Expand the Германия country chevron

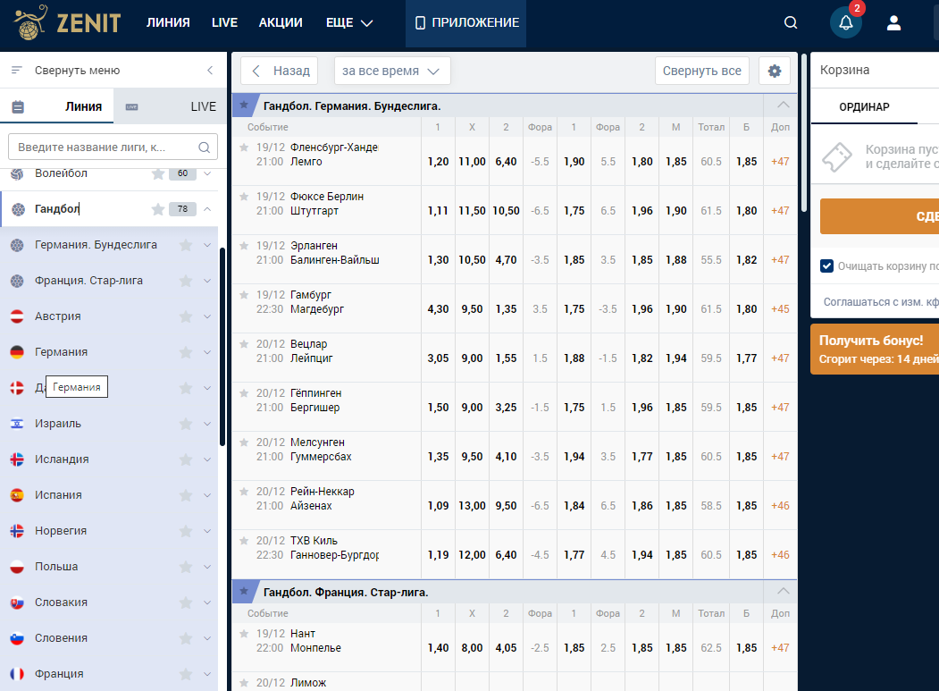pos(207,352)
